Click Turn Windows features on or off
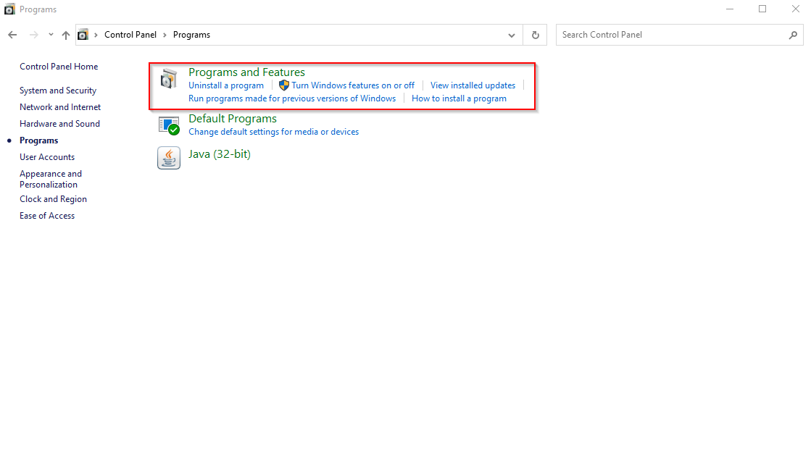The height and width of the screenshot is (454, 811). pyautogui.click(x=353, y=85)
